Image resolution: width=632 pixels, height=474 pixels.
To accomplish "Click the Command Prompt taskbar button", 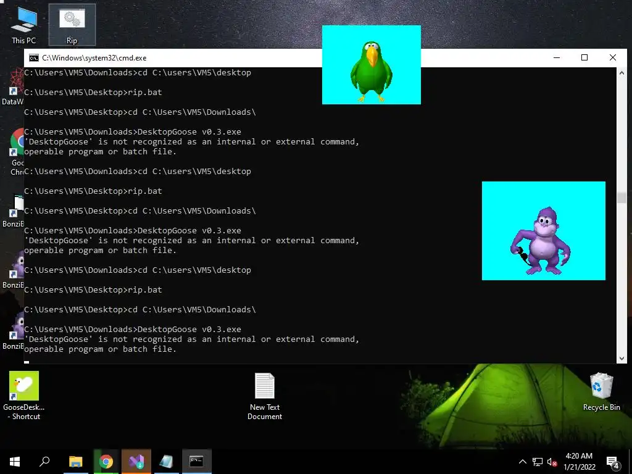I will click(x=197, y=462).
